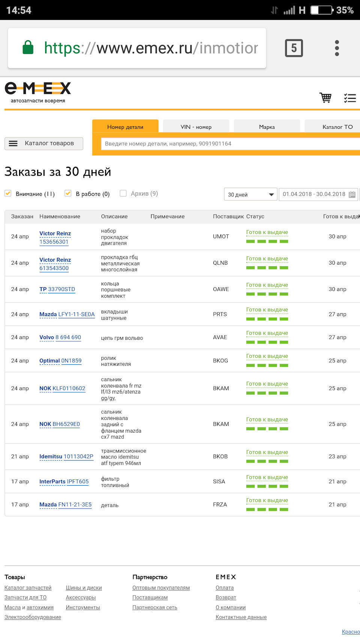Switch to the Марка tab
The image size is (360, 641).
[267, 127]
